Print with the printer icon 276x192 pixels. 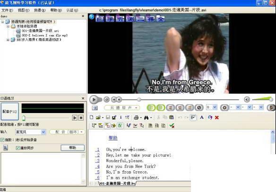(x=136, y=117)
